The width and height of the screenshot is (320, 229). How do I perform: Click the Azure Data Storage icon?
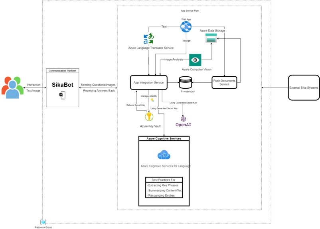[x=211, y=38]
